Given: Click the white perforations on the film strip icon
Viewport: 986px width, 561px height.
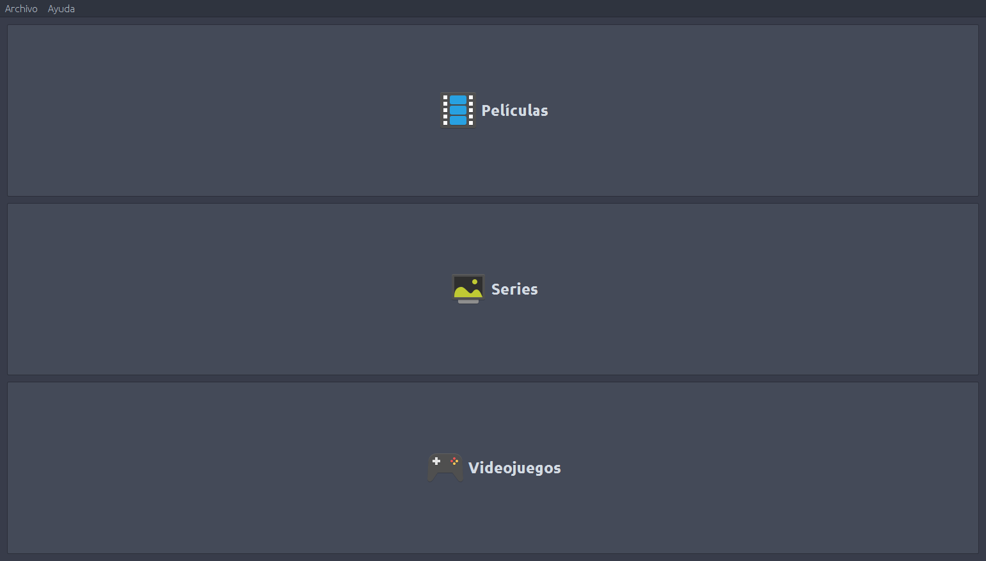Looking at the screenshot, I should click(x=445, y=110).
